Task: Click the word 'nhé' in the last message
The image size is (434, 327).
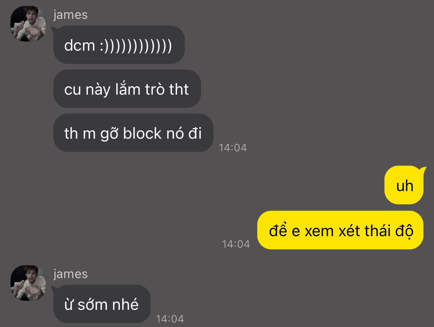Action: tap(125, 305)
